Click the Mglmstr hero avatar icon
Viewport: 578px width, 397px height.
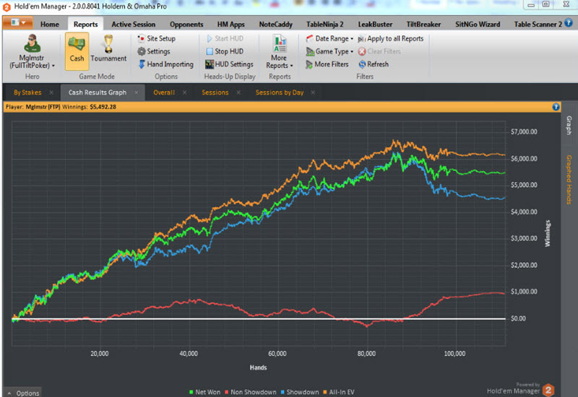pos(32,43)
